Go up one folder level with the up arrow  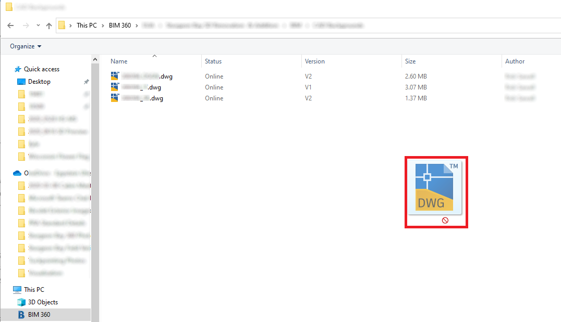click(x=48, y=25)
